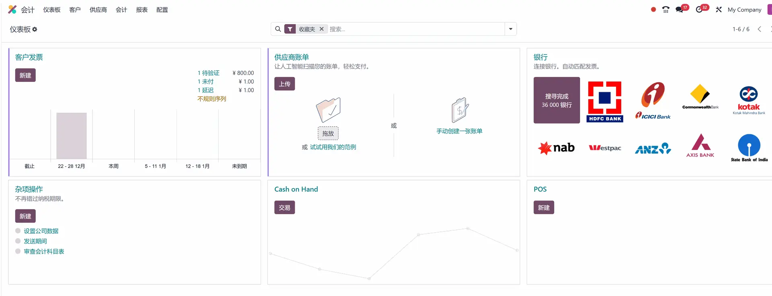
Task: Open 1 待验证 invoices link
Action: pos(208,73)
